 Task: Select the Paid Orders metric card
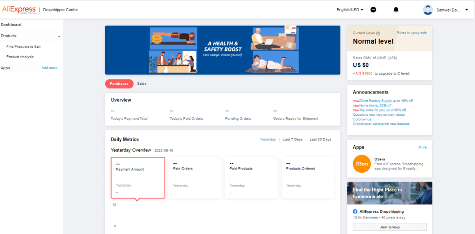(x=195, y=178)
